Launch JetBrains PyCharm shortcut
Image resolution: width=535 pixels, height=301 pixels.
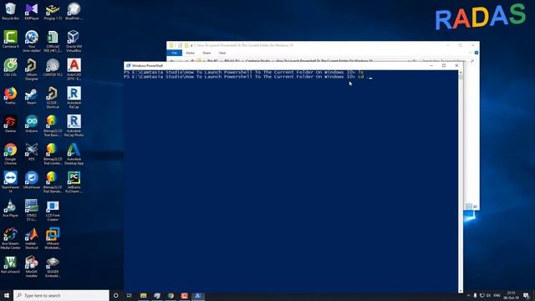74,182
